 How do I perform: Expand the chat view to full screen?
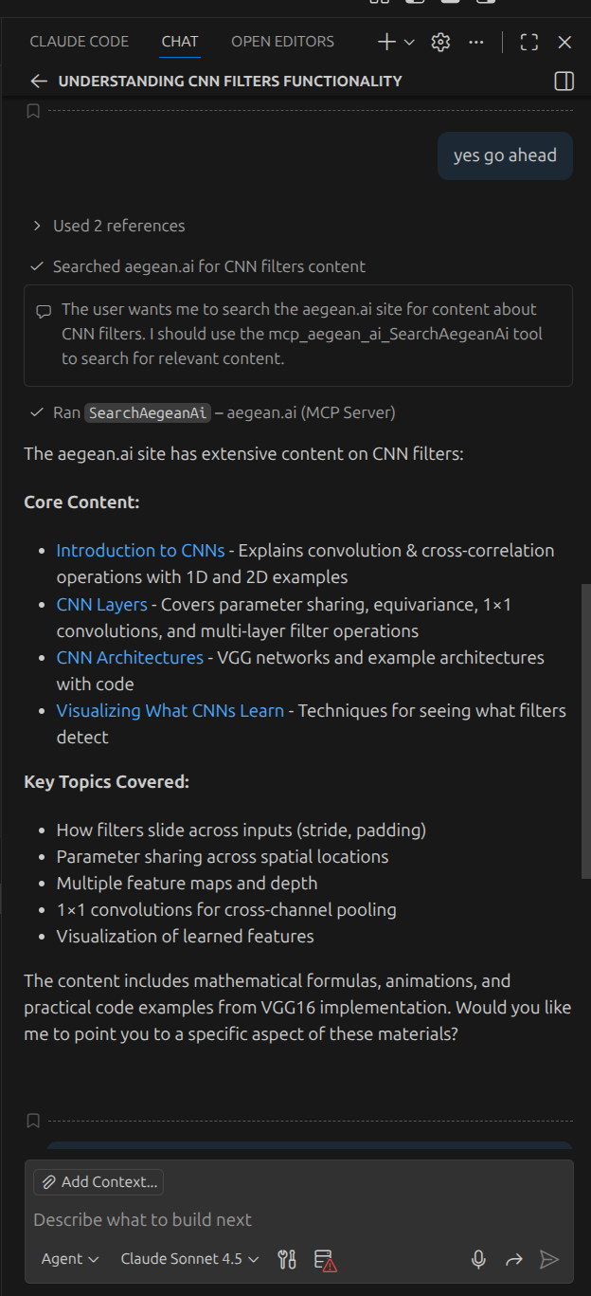point(528,42)
